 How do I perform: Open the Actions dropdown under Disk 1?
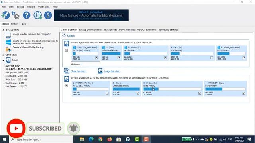77,64
